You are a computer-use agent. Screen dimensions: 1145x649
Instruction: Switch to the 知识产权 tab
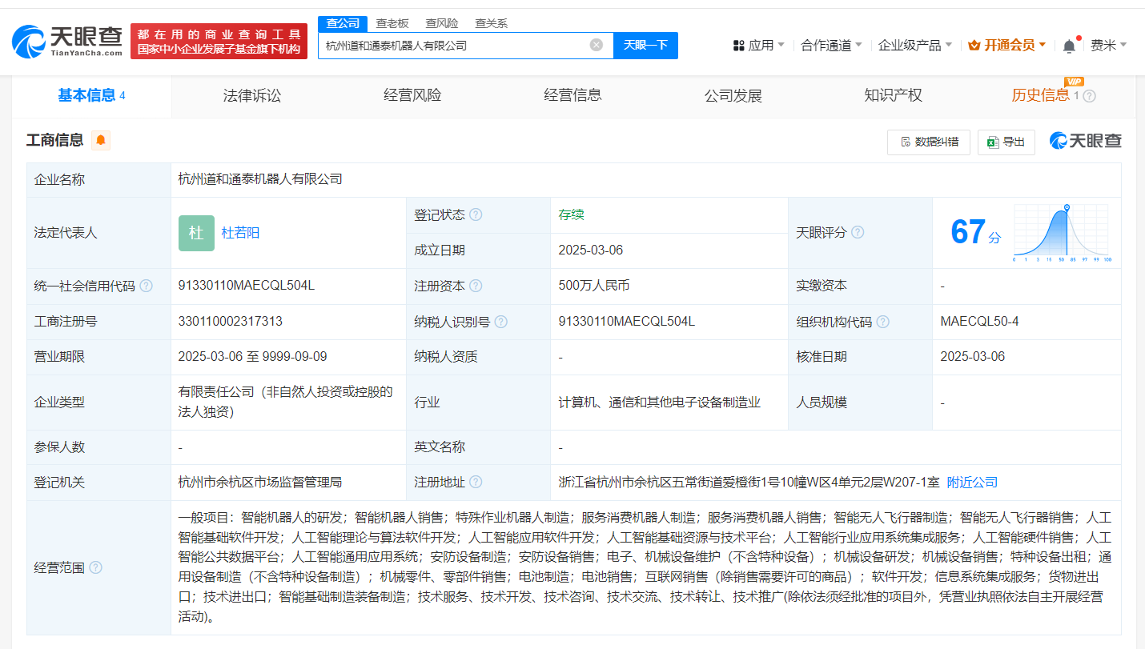point(893,96)
